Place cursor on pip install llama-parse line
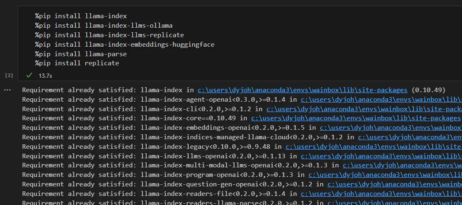Viewport: 462px width, 205px height. [81, 54]
